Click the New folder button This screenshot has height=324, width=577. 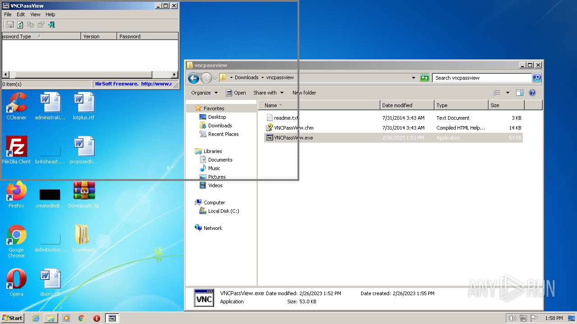(304, 93)
